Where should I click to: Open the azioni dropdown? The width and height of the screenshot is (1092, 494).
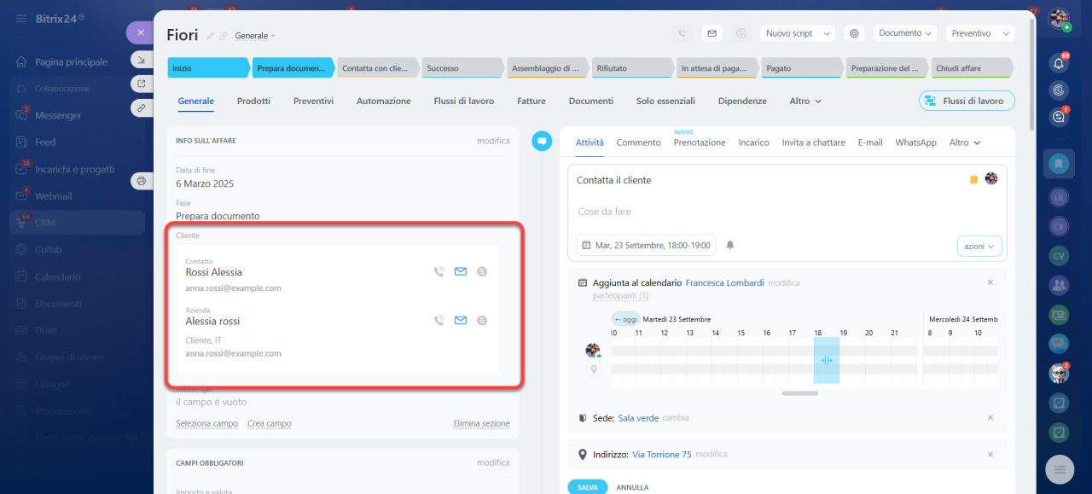pyautogui.click(x=979, y=246)
